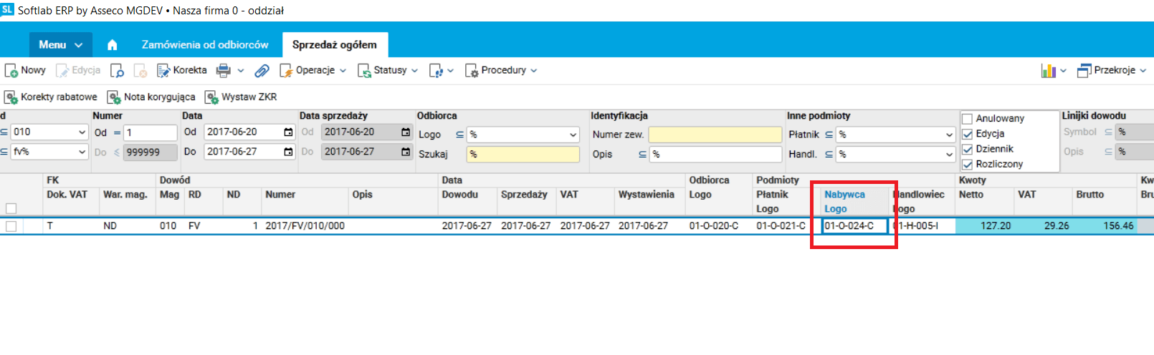Click the Handl. subset operator symbol

pyautogui.click(x=829, y=154)
